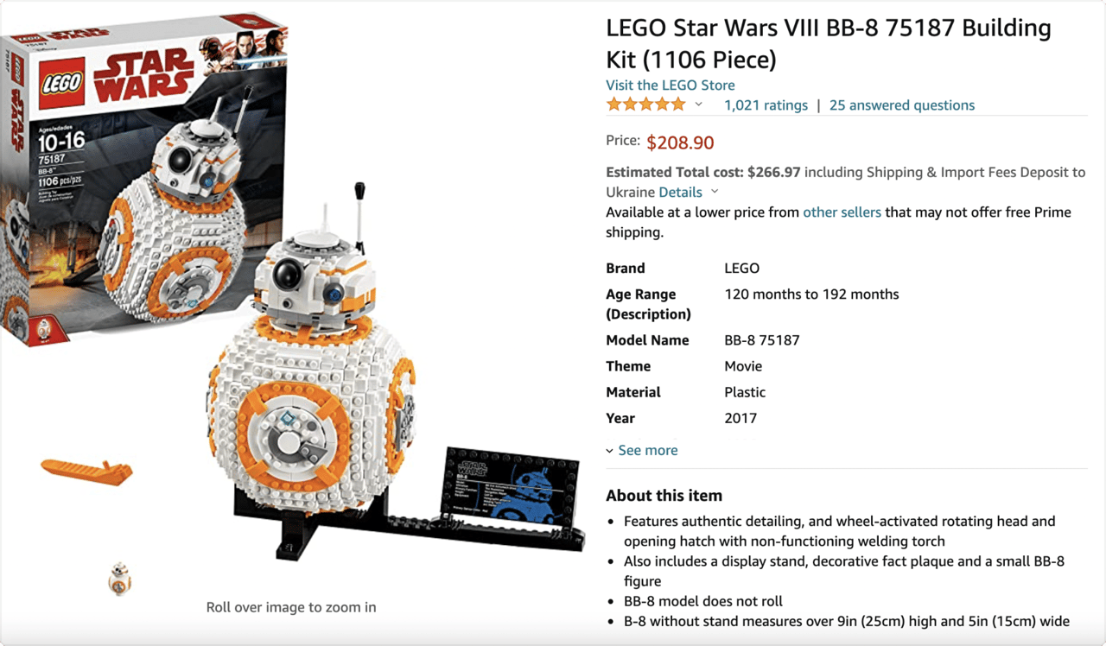
Task: Click the red LEGO logo on the box
Action: tap(62, 83)
